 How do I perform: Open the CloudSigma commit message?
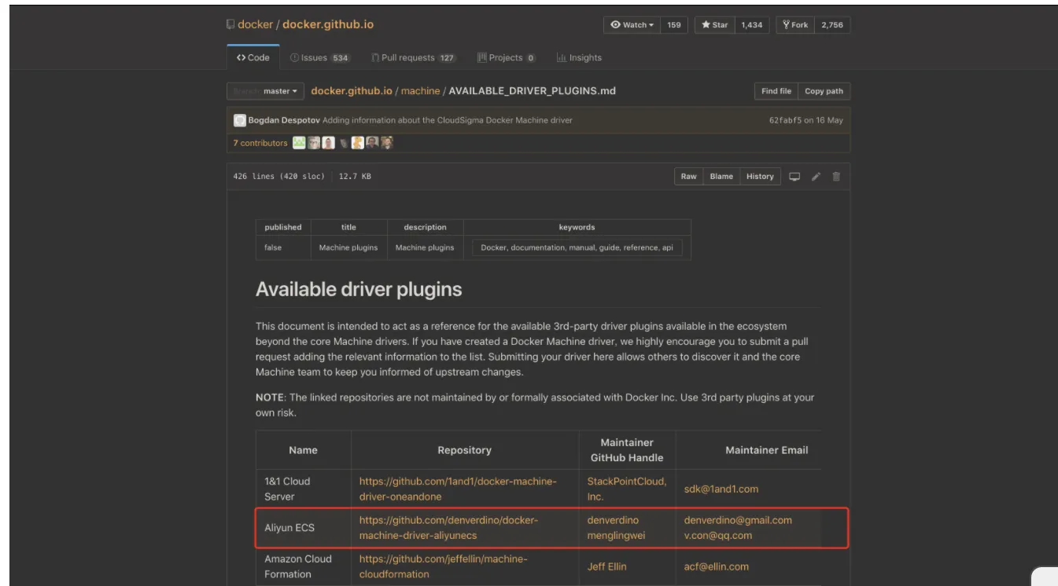(448, 120)
